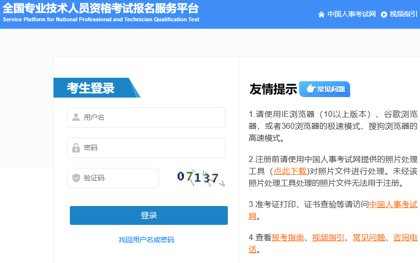Focus the 验证码 input field
Screen dimensions: 420x263
tap(119, 178)
